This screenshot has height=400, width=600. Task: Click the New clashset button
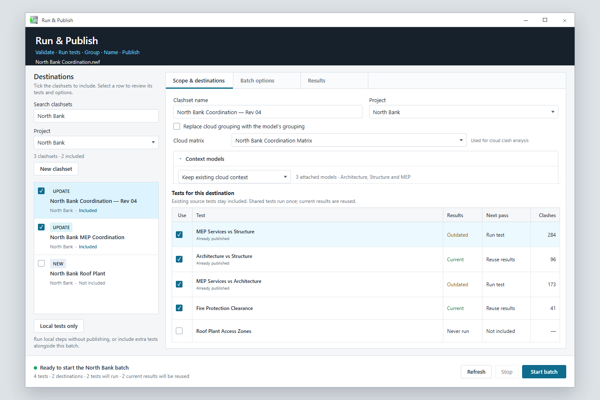click(56, 169)
